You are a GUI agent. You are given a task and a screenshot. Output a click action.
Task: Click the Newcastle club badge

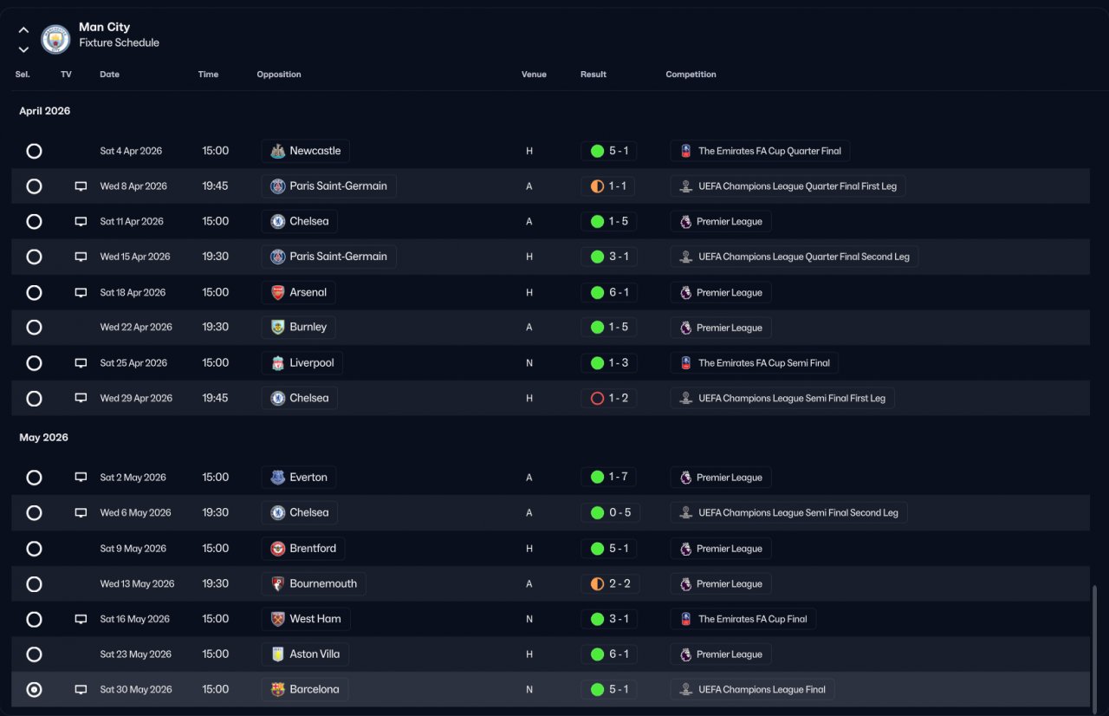click(x=278, y=151)
